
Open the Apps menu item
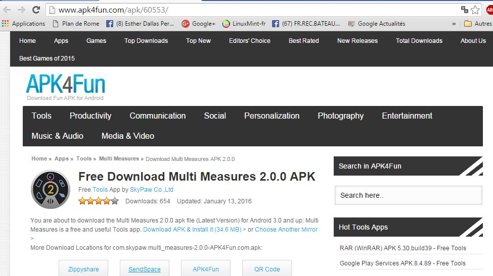coord(61,41)
